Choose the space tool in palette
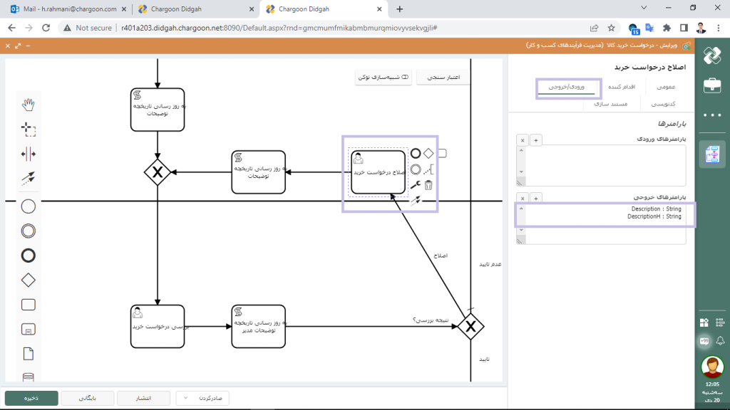 [x=29, y=154]
